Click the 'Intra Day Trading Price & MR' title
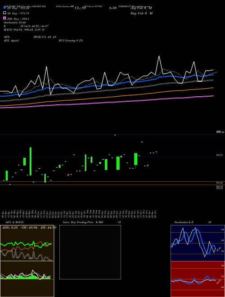Viewport: 225px width, 297px height. (83, 222)
